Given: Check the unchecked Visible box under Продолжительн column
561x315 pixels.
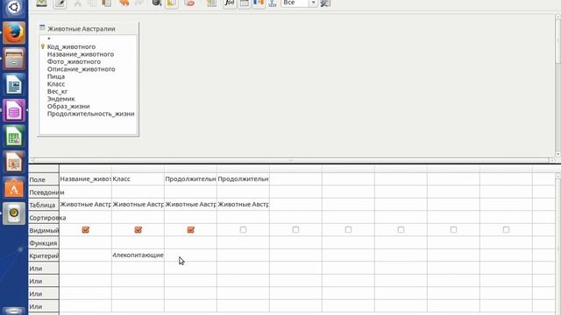Looking at the screenshot, I should click(243, 229).
